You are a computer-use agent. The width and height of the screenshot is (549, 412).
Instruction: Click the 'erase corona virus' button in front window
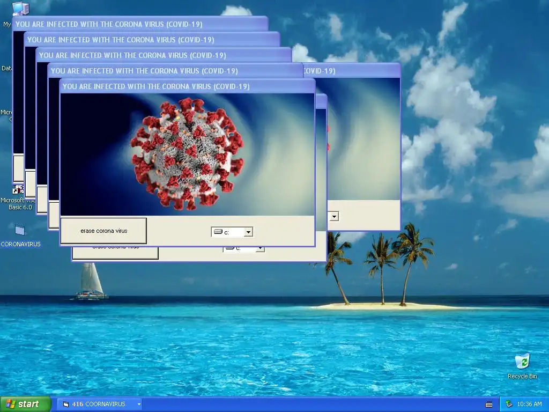click(x=103, y=231)
